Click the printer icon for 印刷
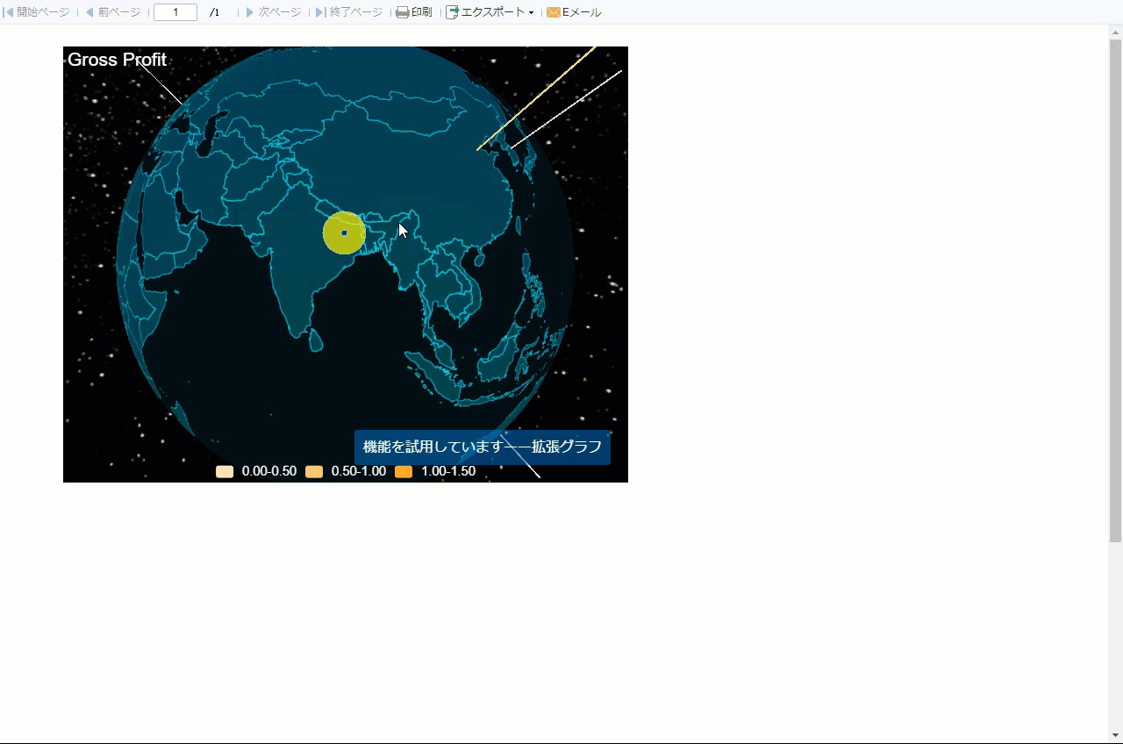The height and width of the screenshot is (744, 1123). [403, 12]
